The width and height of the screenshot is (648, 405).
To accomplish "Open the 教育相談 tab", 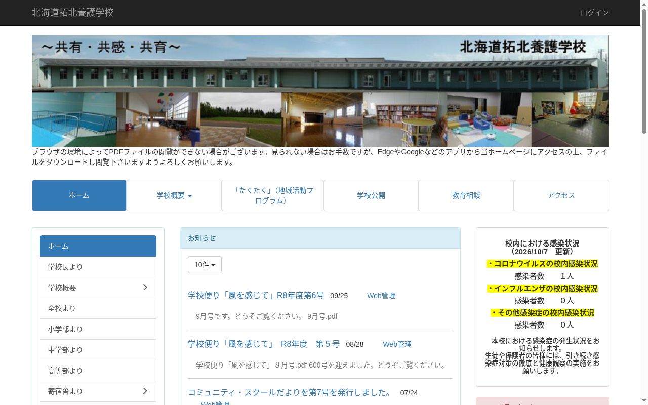I will (x=466, y=195).
